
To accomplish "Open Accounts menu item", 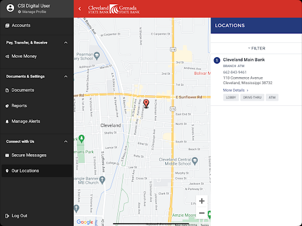I will point(37,25).
